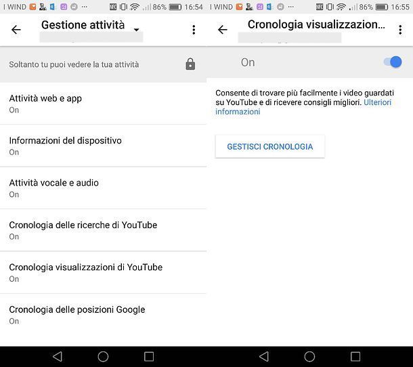Open overflow menu on Cronologia visualizzazioni screen
The height and width of the screenshot is (367, 413).
coord(400,30)
